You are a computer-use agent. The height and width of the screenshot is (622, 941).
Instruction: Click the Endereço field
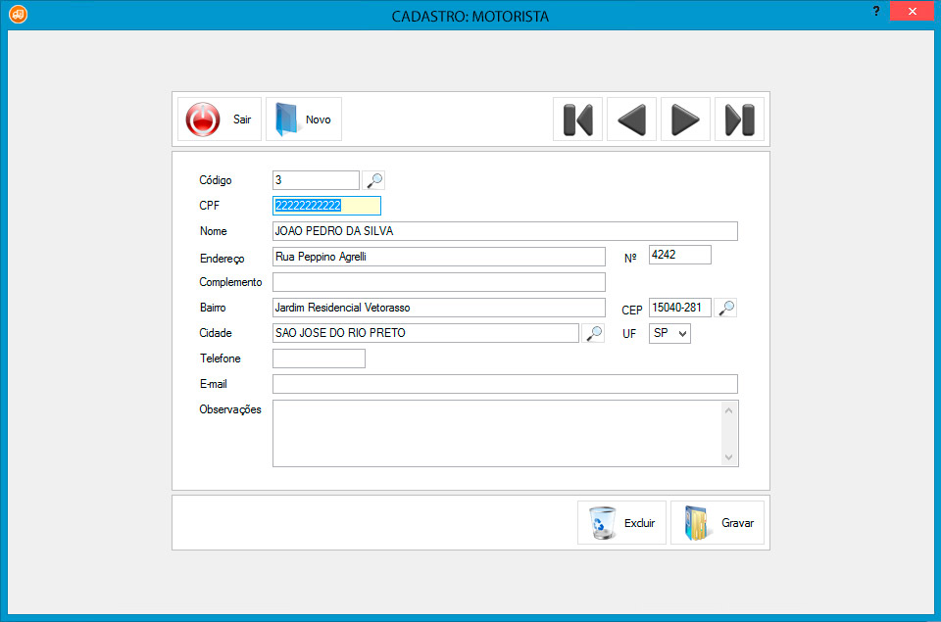click(439, 257)
